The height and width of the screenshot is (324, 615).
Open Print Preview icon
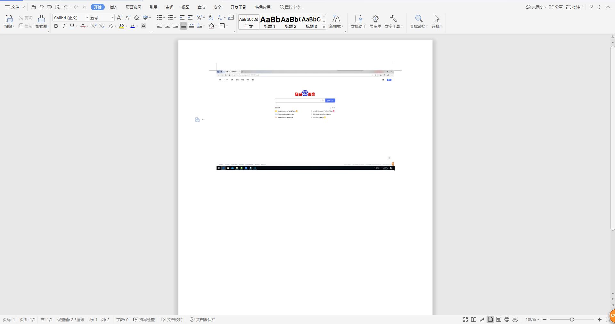click(57, 7)
